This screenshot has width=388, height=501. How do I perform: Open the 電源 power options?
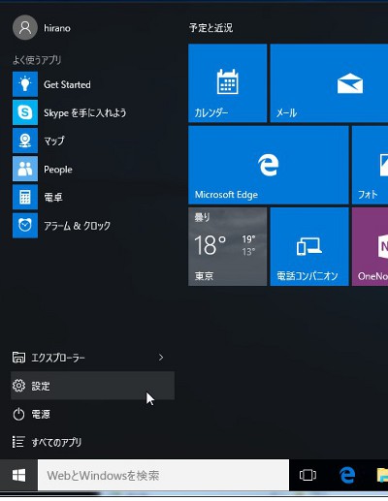pos(93,414)
